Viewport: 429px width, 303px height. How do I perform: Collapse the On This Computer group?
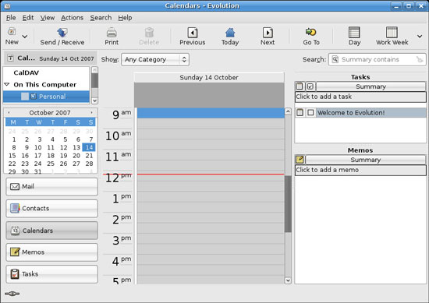click(x=7, y=84)
